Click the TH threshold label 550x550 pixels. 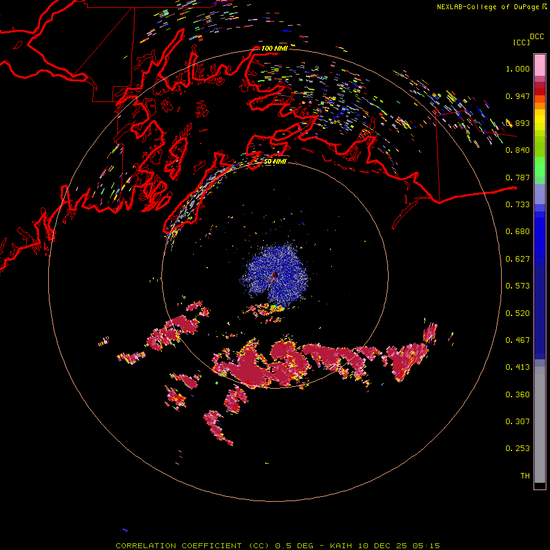pyautogui.click(x=525, y=476)
